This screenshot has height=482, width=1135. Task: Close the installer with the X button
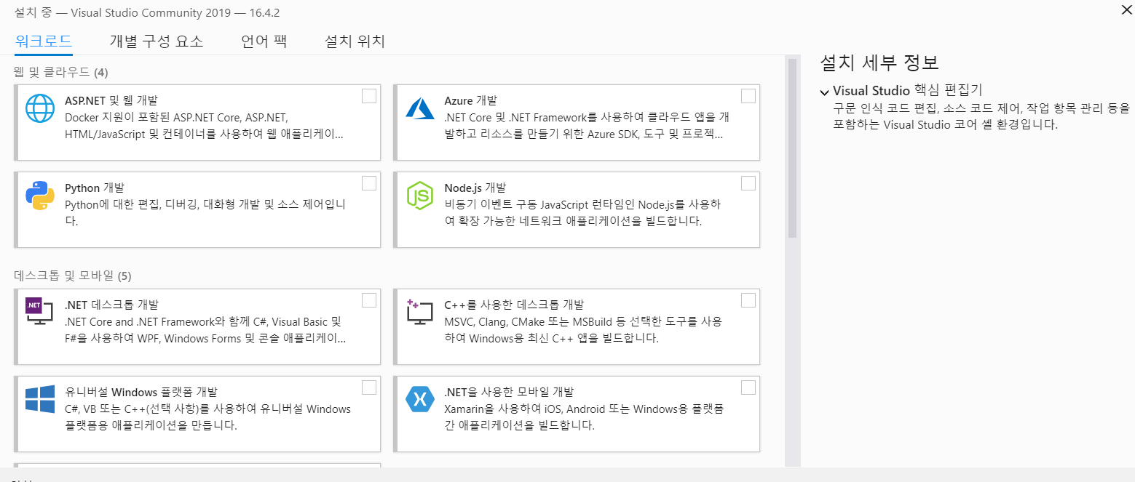click(1127, 9)
